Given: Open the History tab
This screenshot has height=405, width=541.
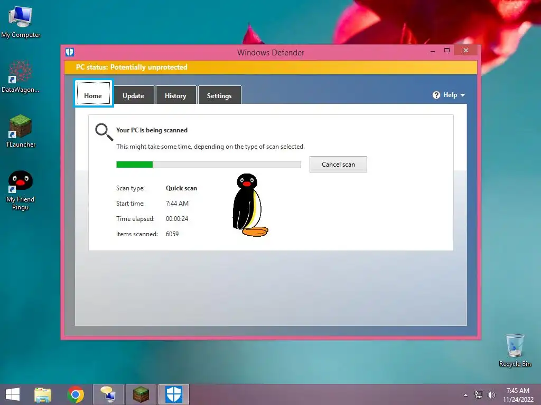Looking at the screenshot, I should pos(175,95).
